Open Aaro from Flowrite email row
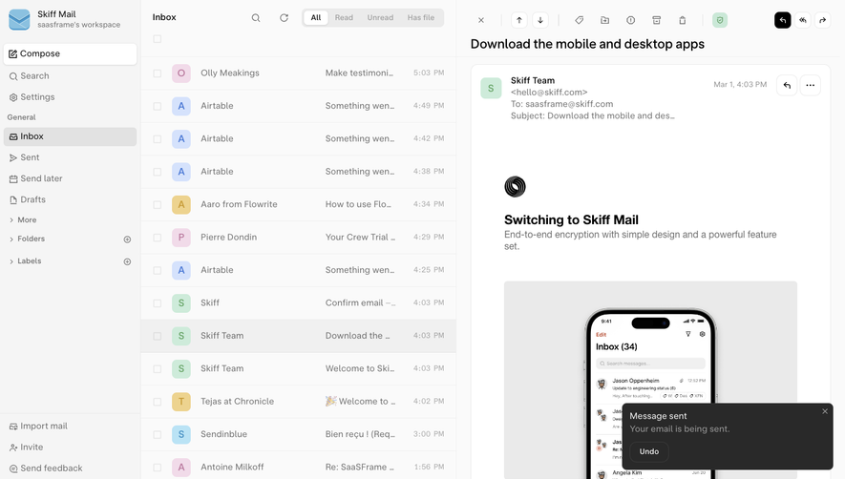845x479 pixels. [299, 205]
